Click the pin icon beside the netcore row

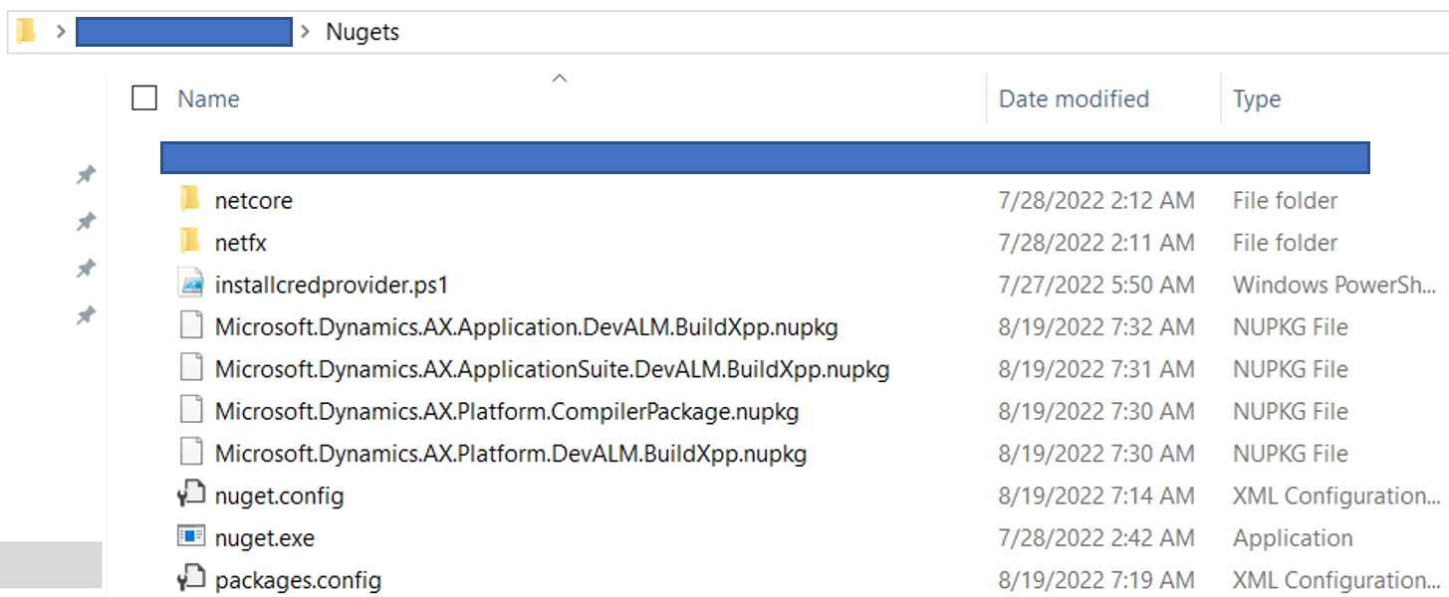87,175
